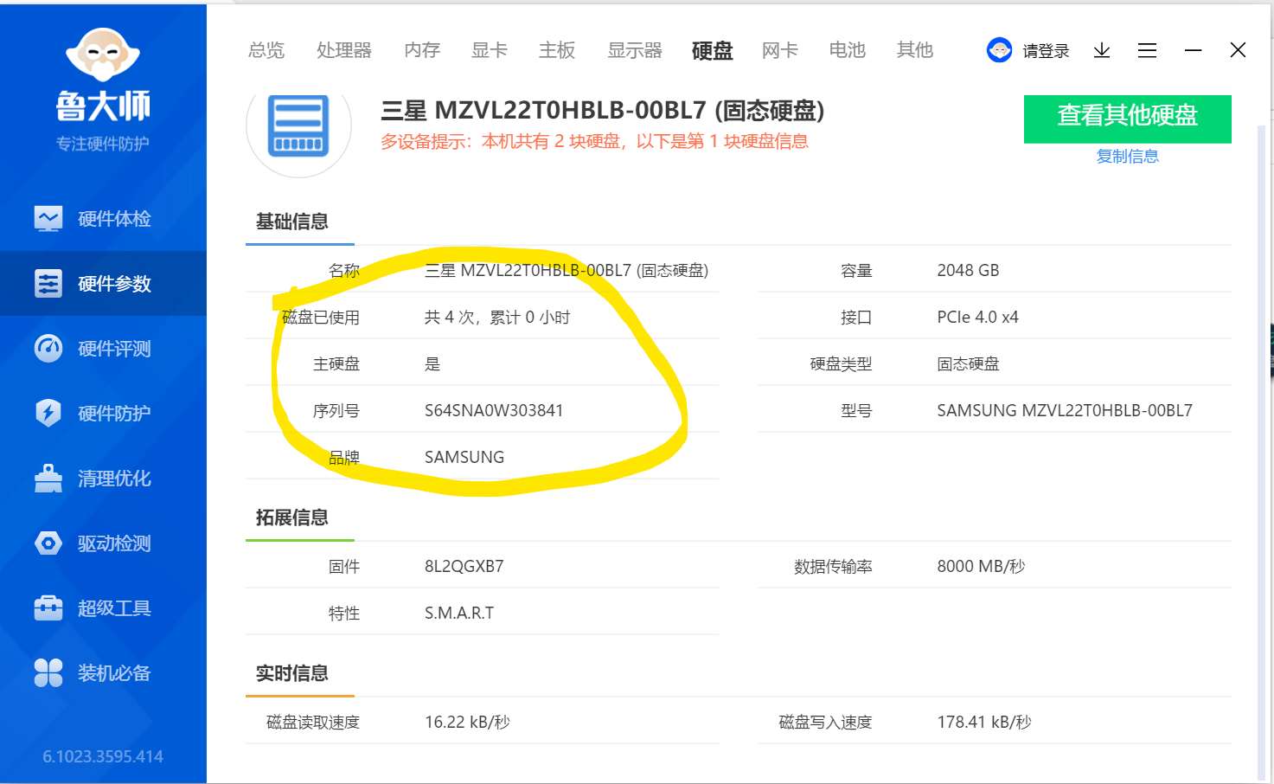Switch to the 主板 tab
1274x784 pixels.
(557, 50)
